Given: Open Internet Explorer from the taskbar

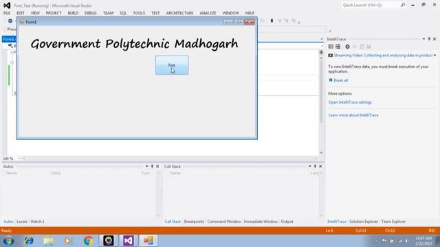Looking at the screenshot, I should [x=29, y=241].
